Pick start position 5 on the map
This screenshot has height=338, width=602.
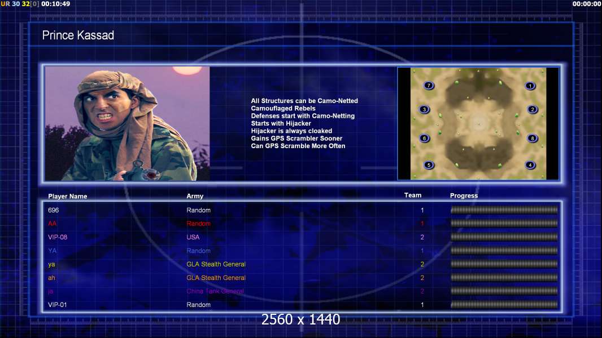[429, 165]
